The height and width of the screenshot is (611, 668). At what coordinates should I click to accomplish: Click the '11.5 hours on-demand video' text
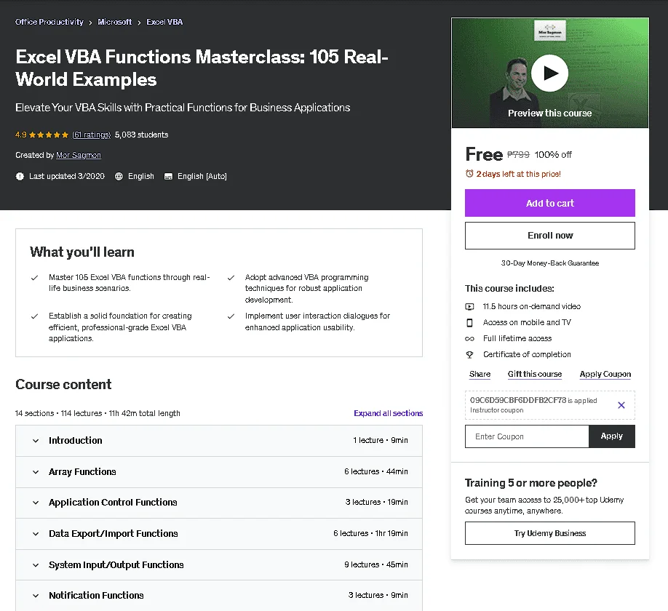[x=532, y=306]
